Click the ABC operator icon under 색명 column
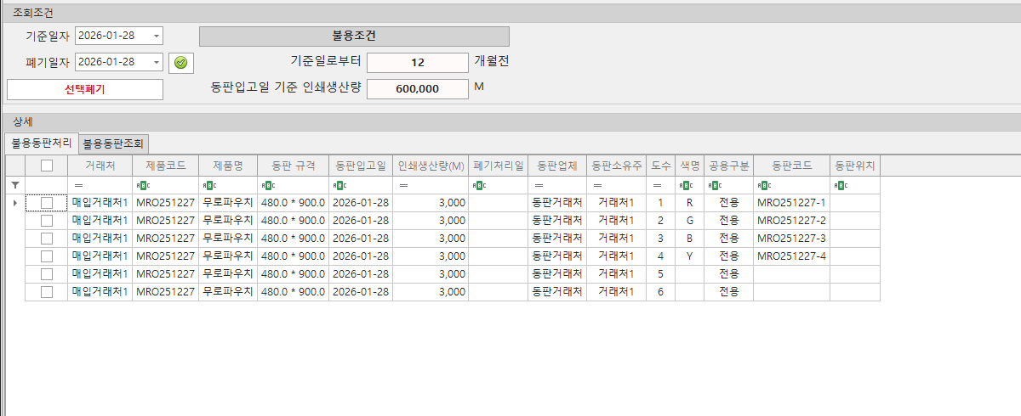This screenshot has width=1021, height=416. point(685,185)
